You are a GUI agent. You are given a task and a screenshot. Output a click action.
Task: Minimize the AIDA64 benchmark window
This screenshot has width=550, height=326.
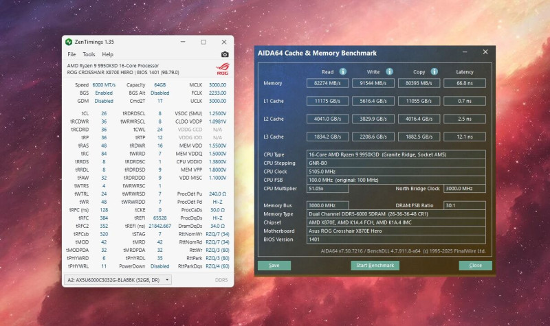465,52
